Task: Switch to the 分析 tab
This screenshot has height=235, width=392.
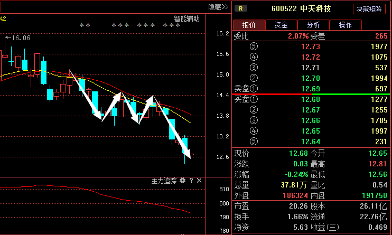Action: pyautogui.click(x=313, y=25)
